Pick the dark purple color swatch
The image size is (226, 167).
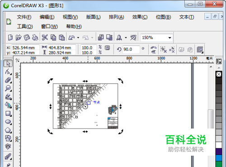click(x=219, y=152)
